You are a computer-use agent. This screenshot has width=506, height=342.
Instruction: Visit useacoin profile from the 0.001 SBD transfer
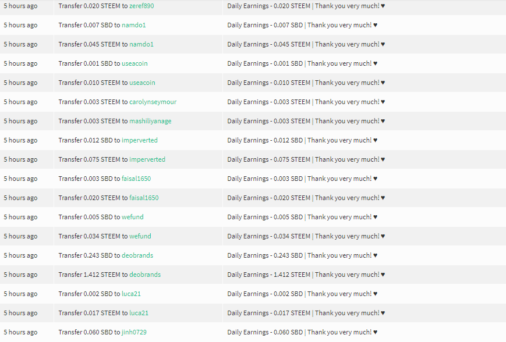click(135, 63)
